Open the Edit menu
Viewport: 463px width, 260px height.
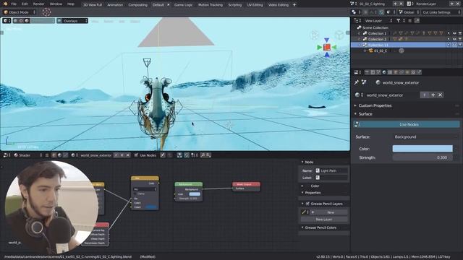[x=25, y=4]
